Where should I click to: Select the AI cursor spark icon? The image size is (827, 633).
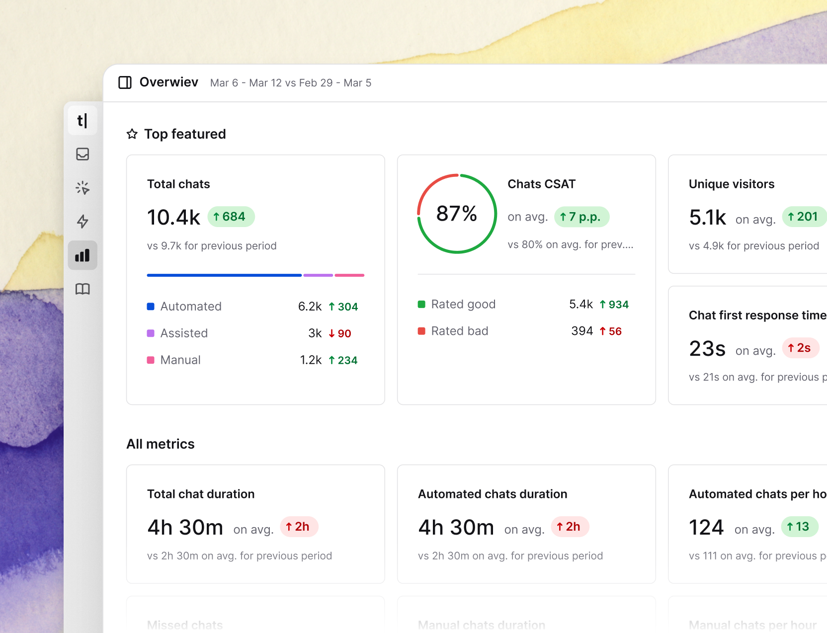pos(83,188)
